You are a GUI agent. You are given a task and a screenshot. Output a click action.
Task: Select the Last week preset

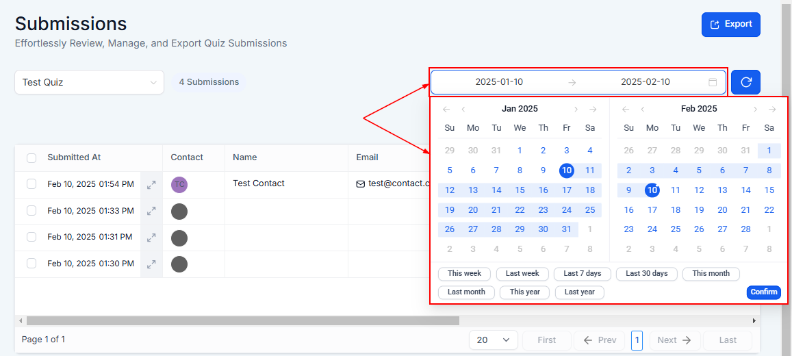coord(522,274)
